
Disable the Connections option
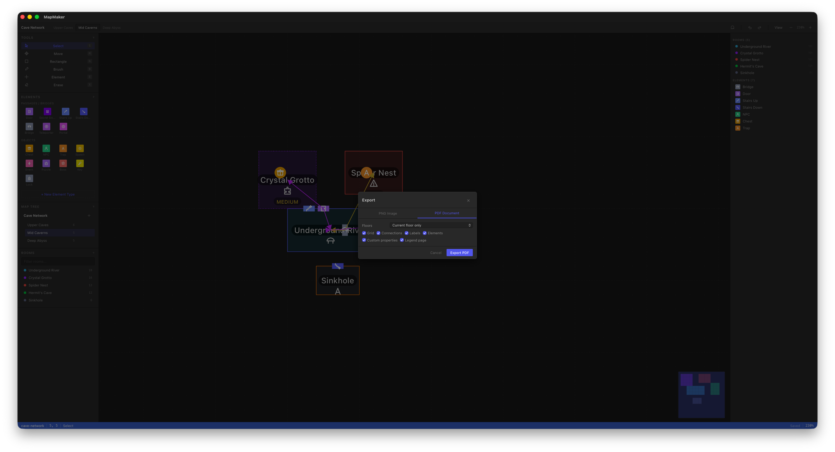pos(378,233)
